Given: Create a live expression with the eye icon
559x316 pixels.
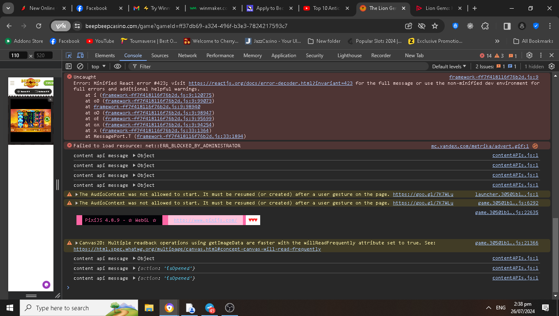Looking at the screenshot, I should (x=118, y=66).
